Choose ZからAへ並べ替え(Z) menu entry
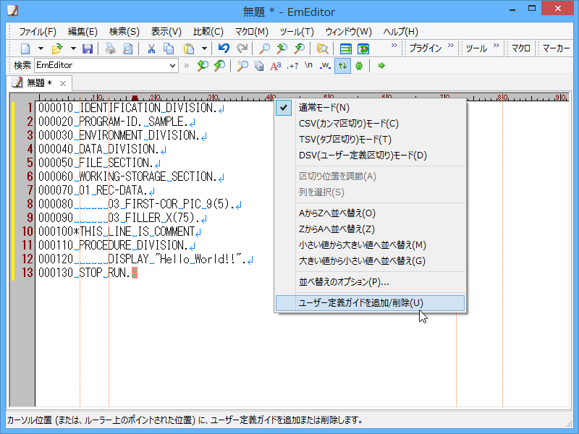Image resolution: width=579 pixels, height=434 pixels. click(x=370, y=229)
